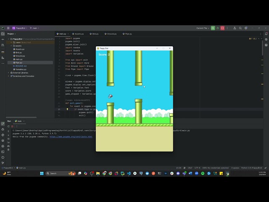Open Search Everywhere magnifier icon
The image size is (269, 202).
[240, 28]
